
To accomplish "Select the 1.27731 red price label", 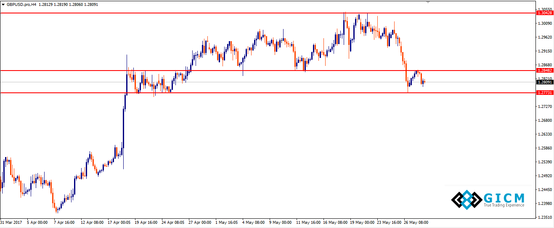I will tap(545, 93).
